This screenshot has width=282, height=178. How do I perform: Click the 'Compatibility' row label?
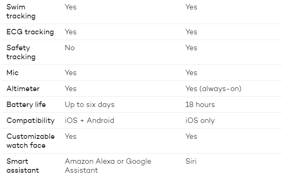30,120
